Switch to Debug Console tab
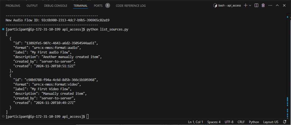The image size is (291, 125). (x=56, y=6)
